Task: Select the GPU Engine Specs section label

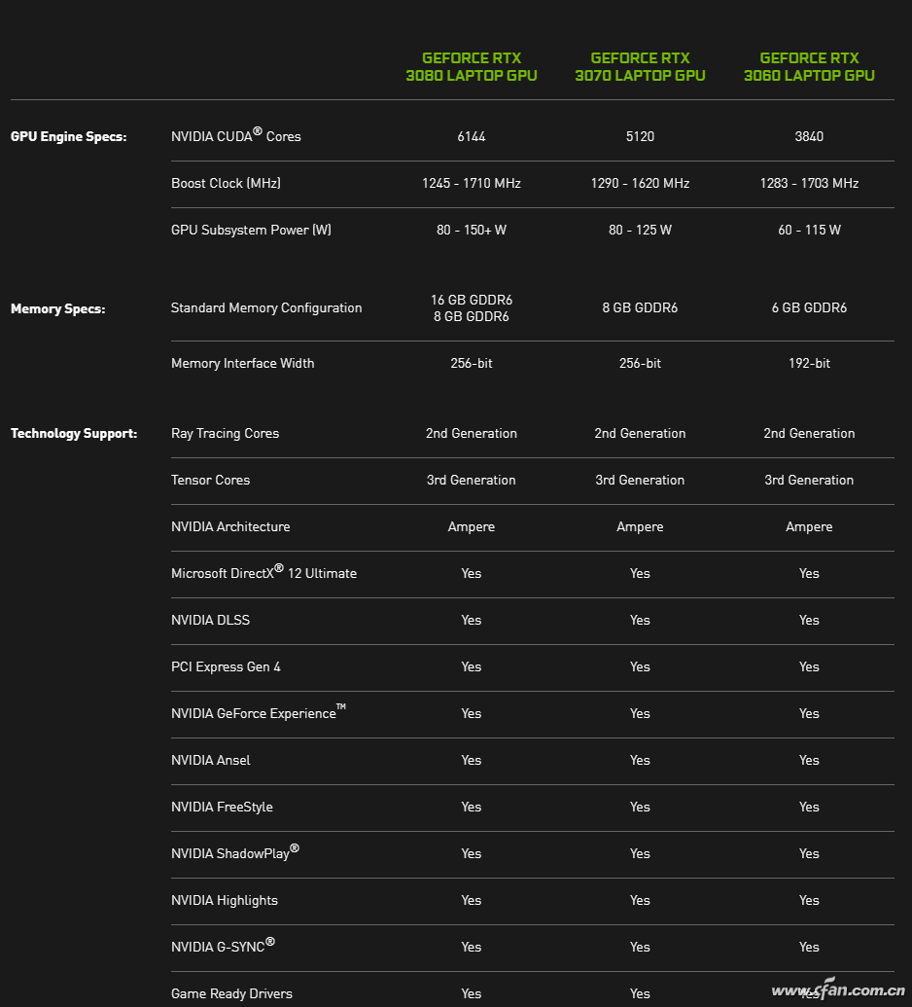Action: (69, 136)
